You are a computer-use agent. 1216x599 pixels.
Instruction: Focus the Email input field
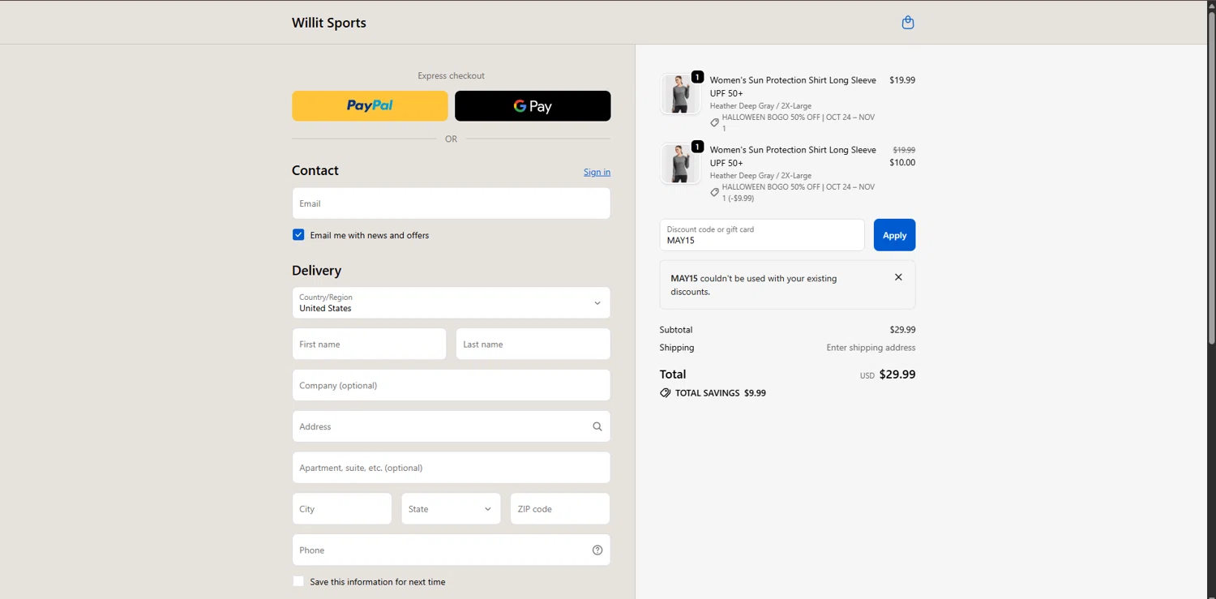click(x=451, y=203)
